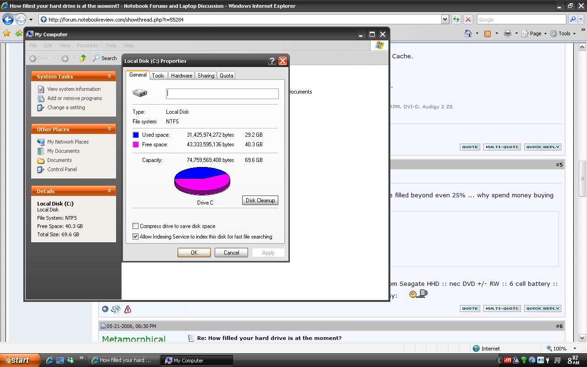The width and height of the screenshot is (587, 367).
Task: Click the drive label text field
Action: (x=222, y=93)
